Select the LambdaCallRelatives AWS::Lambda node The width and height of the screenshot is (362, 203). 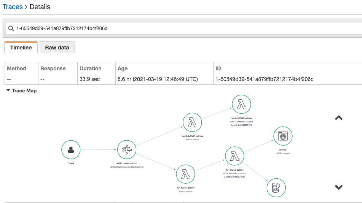(x=192, y=122)
